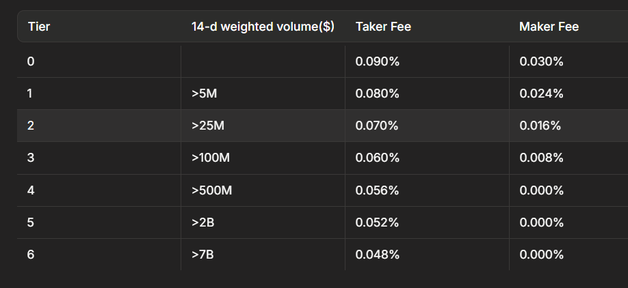Viewport: 628px width, 288px height.
Task: Click the >2B volume cell
Action: [205, 222]
